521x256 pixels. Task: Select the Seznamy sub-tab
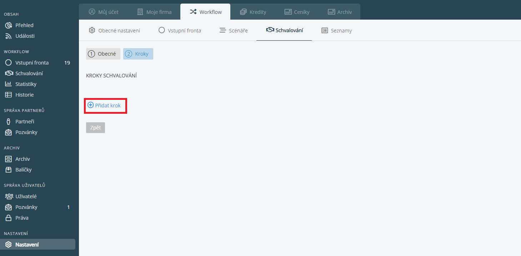pyautogui.click(x=337, y=30)
